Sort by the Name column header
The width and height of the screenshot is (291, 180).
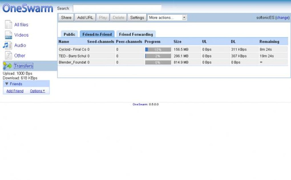64,42
